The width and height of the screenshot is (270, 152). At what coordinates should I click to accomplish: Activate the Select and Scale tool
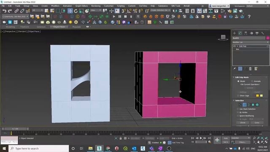81,11
